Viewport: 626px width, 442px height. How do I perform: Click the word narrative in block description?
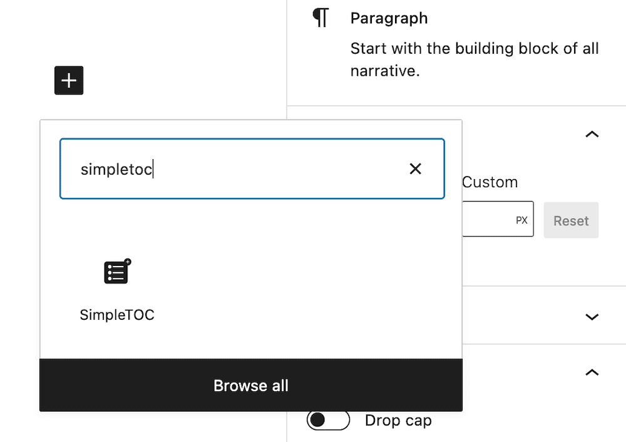coord(384,71)
